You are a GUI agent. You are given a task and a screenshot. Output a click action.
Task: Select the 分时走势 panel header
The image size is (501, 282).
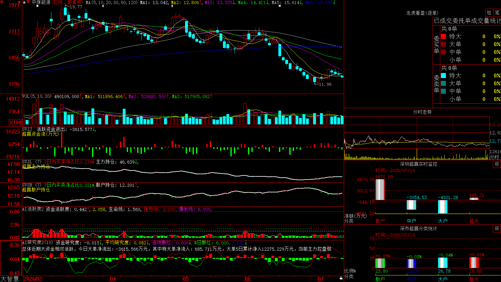coord(422,112)
